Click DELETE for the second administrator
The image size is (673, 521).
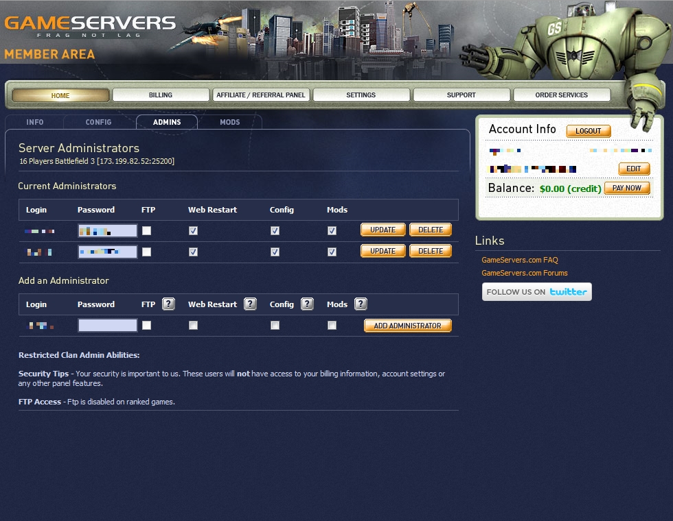tap(431, 251)
